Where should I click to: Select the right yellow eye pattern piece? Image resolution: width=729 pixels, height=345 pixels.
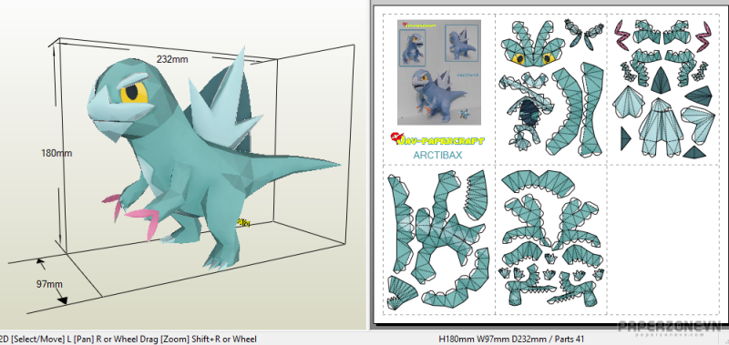pyautogui.click(x=549, y=58)
